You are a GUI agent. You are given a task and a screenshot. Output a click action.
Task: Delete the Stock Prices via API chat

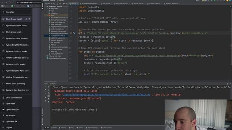click(x=29, y=19)
